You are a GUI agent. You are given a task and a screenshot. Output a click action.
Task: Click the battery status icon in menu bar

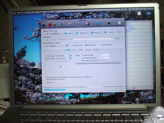pyautogui.click(x=131, y=9)
